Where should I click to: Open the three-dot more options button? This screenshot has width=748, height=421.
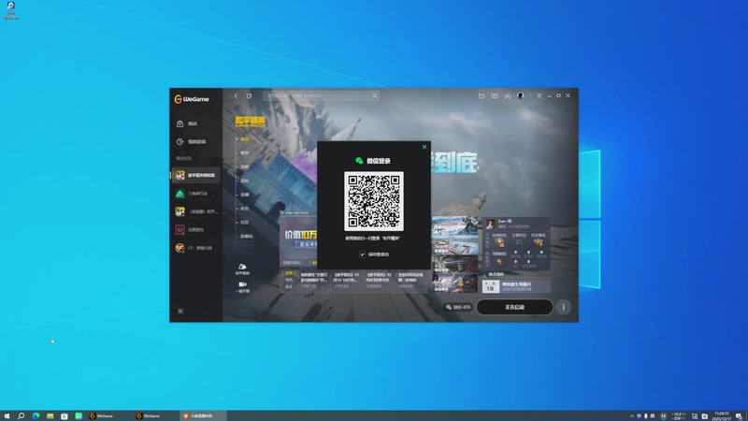564,307
